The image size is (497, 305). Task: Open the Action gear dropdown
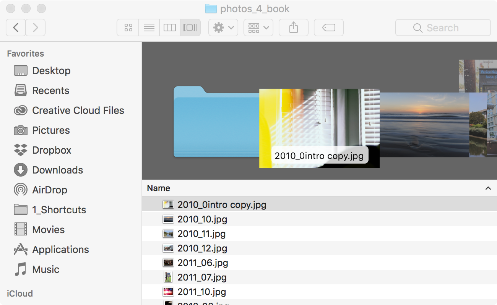click(x=223, y=28)
